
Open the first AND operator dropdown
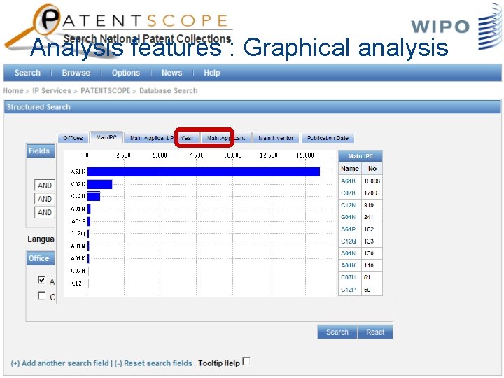(44, 185)
